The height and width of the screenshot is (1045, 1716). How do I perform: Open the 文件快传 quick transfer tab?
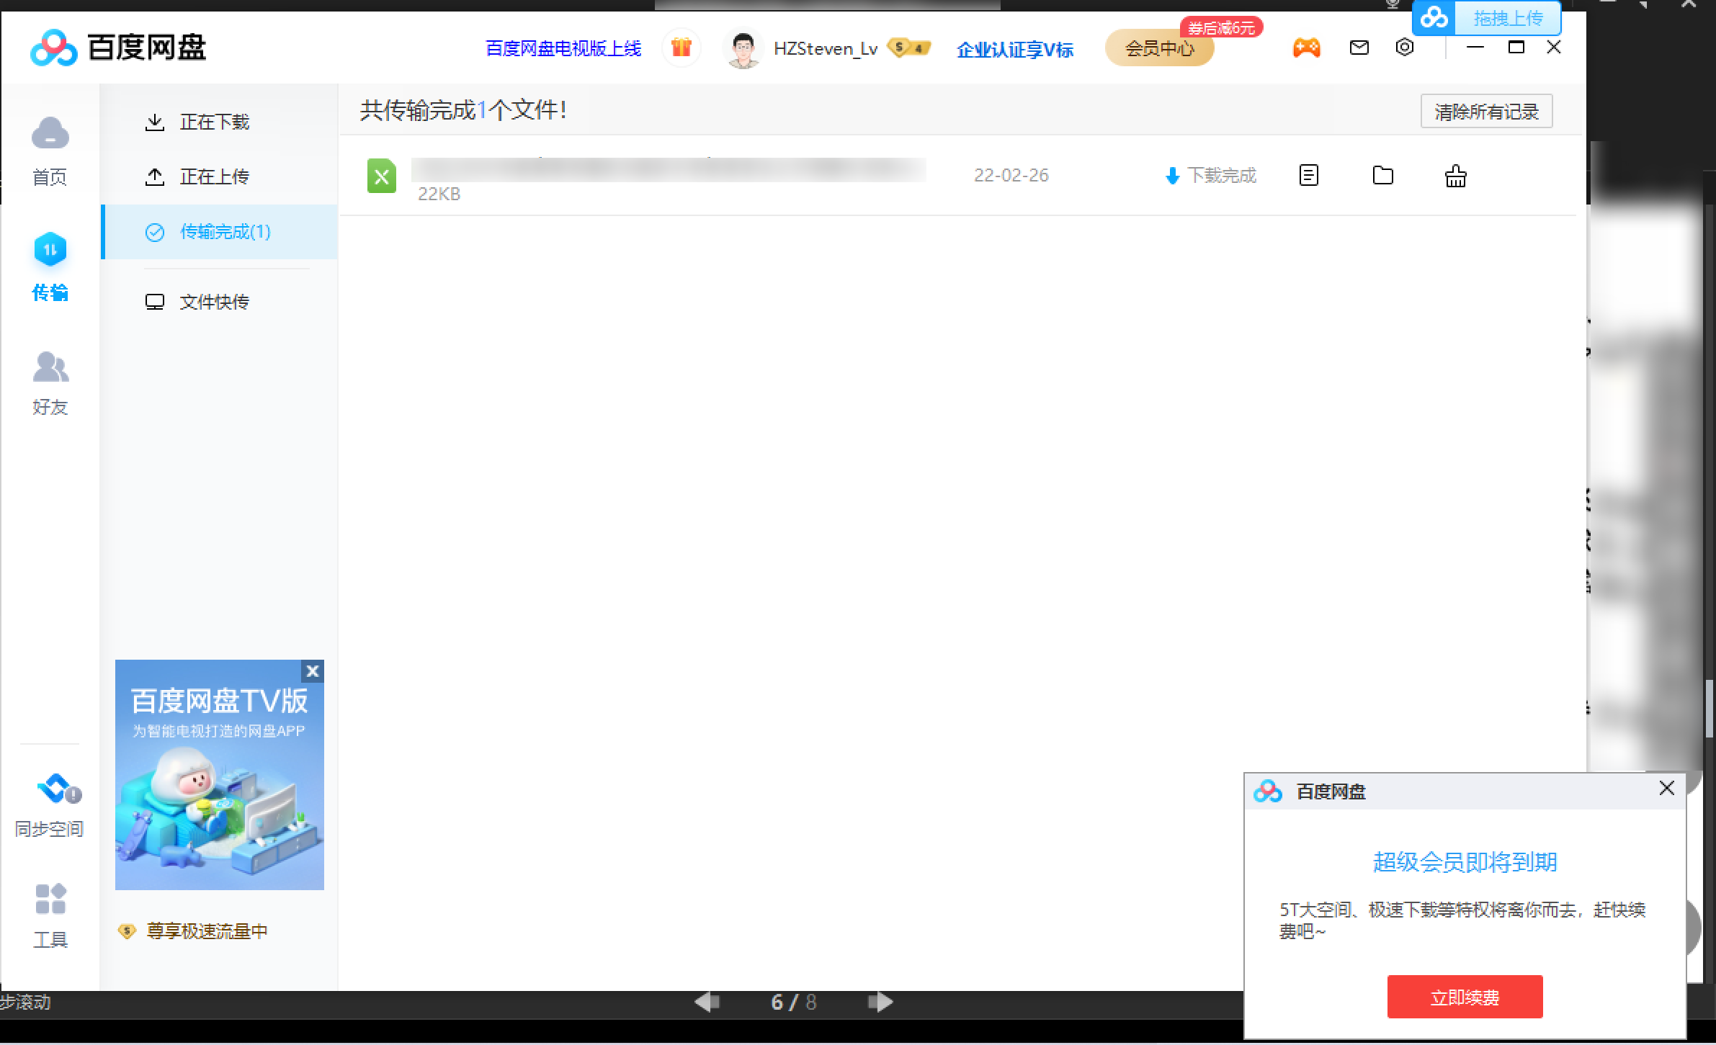pyautogui.click(x=214, y=302)
